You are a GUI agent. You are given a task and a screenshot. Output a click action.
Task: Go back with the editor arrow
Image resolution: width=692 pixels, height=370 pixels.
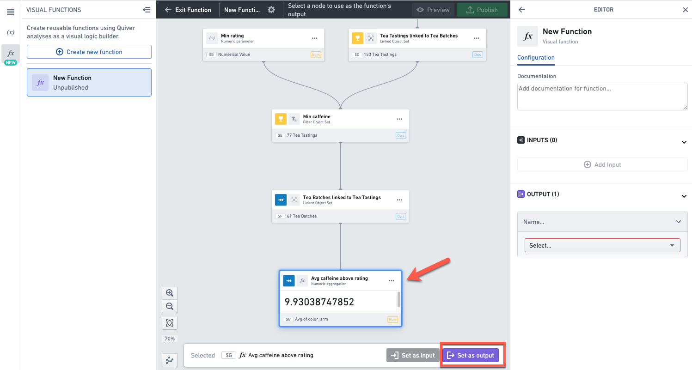tap(522, 10)
